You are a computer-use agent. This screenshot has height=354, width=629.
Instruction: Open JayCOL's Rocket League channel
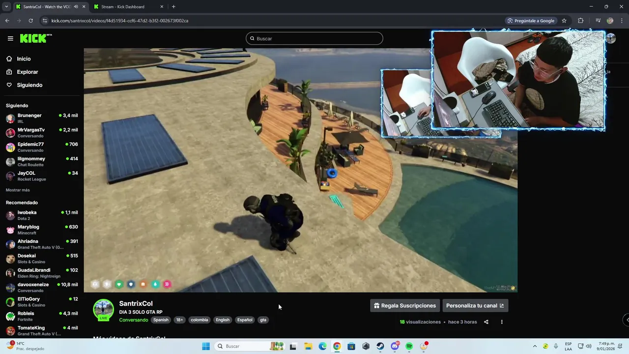coord(42,176)
